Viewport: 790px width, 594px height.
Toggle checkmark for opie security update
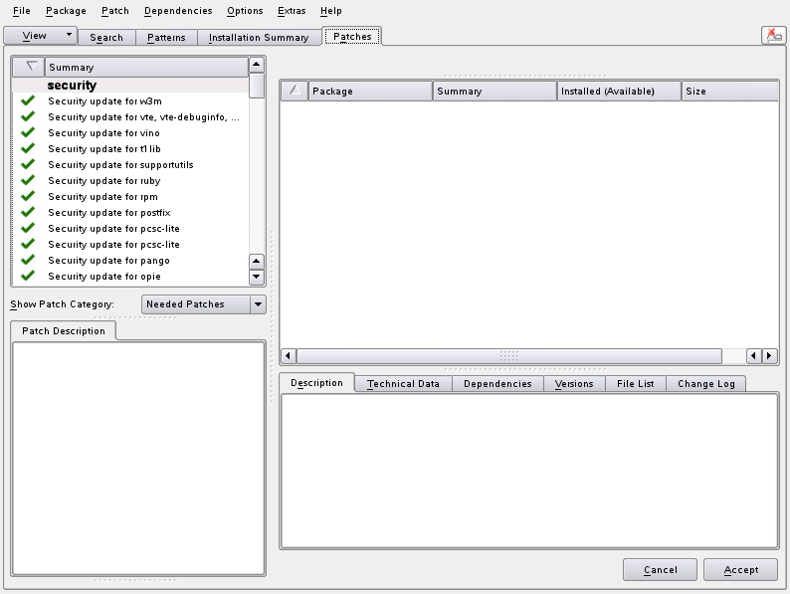tap(28, 276)
